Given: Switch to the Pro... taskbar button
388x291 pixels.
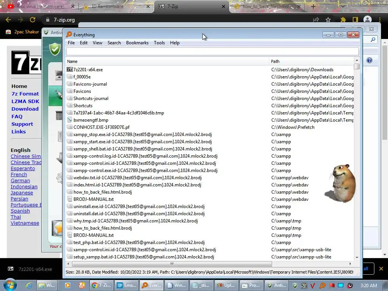Looking at the screenshot, I should 251,285.
